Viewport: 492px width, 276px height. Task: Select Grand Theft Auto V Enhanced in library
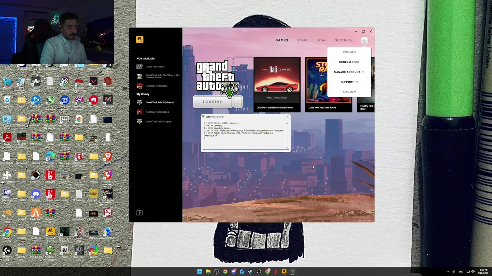tap(156, 102)
